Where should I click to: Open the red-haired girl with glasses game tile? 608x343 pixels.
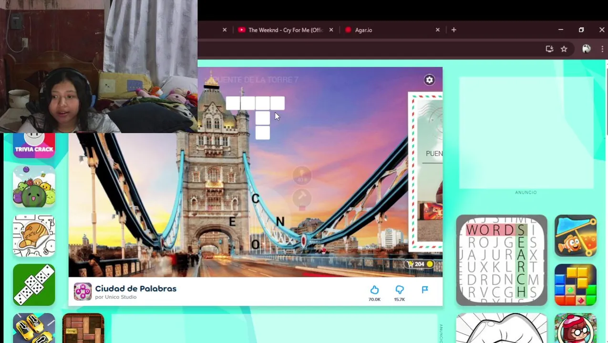[x=576, y=328]
